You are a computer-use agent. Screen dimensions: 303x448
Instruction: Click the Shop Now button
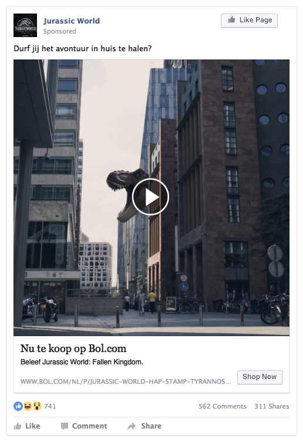260,377
